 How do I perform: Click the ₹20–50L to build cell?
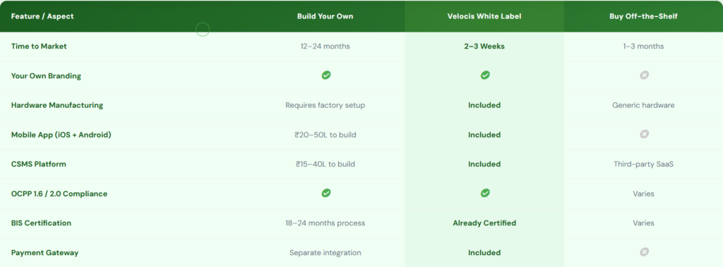pyautogui.click(x=325, y=135)
